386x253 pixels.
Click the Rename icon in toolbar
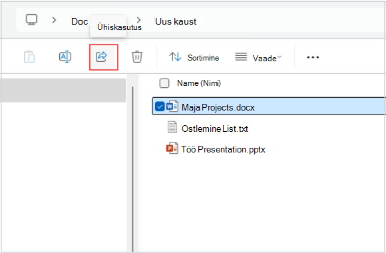point(65,57)
